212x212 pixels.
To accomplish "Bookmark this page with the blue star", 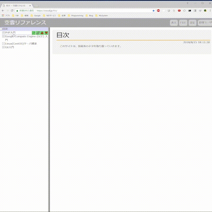I will coord(153,11).
